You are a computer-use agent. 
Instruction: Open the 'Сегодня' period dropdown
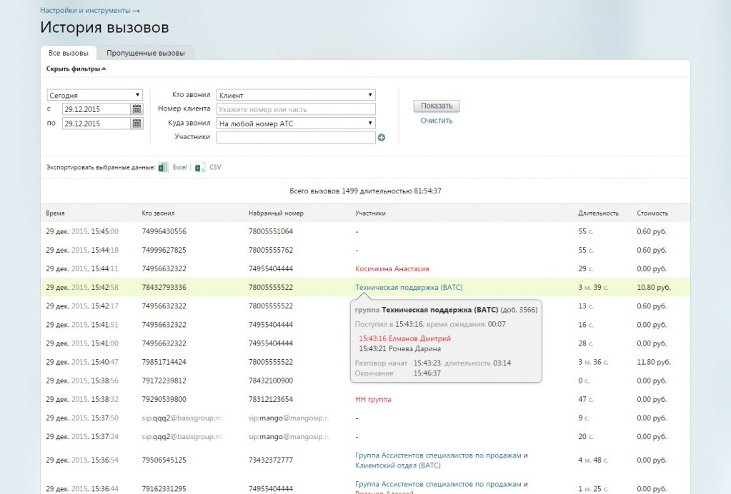tap(94, 95)
